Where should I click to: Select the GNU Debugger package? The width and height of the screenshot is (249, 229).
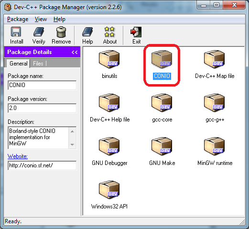click(109, 151)
